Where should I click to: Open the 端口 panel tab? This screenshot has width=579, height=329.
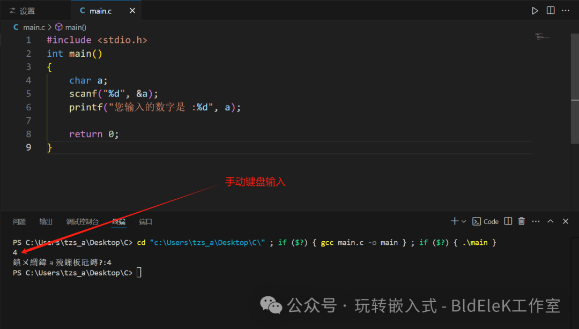tap(145, 221)
